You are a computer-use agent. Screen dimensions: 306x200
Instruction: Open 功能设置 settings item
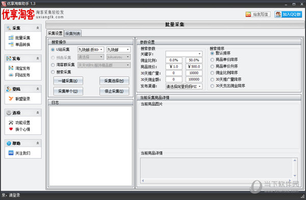(19, 123)
